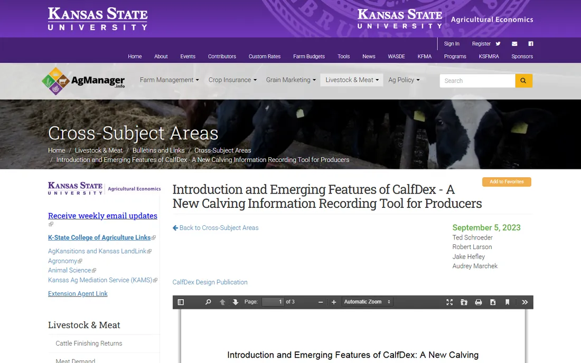This screenshot has width=581, height=363.
Task: Open Programs navigation item
Action: [x=455, y=56]
